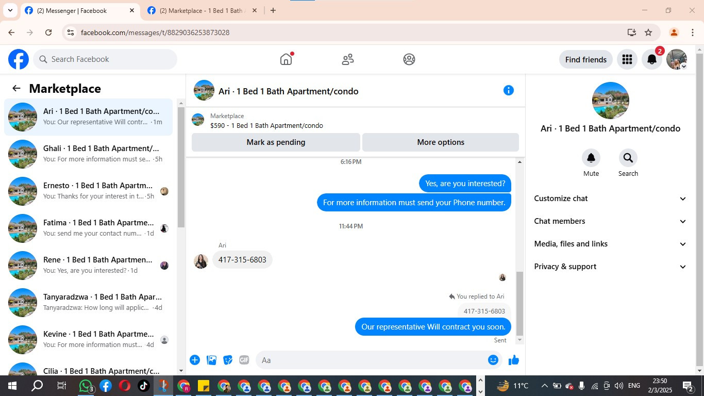The image size is (704, 396).
Task: Show hidden system tray icons
Action: [x=544, y=386]
